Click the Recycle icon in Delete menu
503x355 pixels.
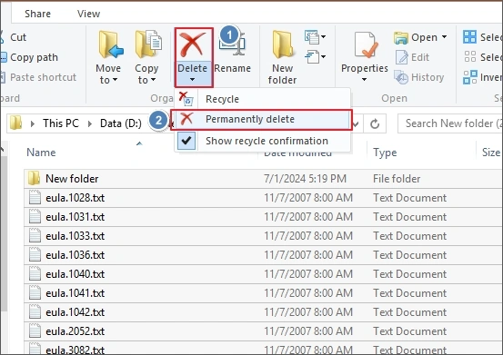(x=186, y=99)
